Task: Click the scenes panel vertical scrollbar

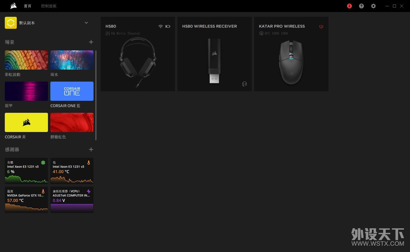Action: pyautogui.click(x=96, y=95)
